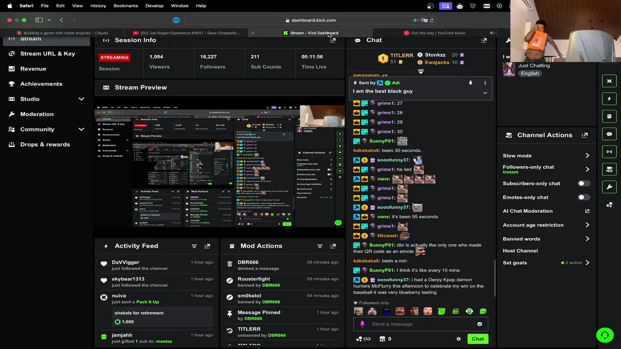Unpin the pinned chat message
The height and width of the screenshot is (349, 621).
click(x=470, y=83)
